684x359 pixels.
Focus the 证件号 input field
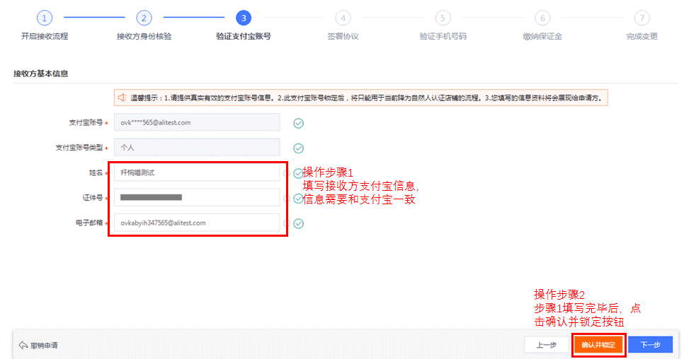(x=197, y=198)
